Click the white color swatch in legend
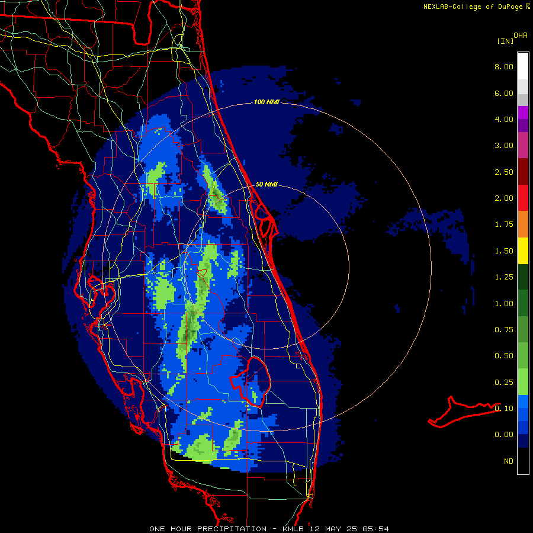Image resolution: width=533 pixels, height=533 pixels. [x=523, y=66]
